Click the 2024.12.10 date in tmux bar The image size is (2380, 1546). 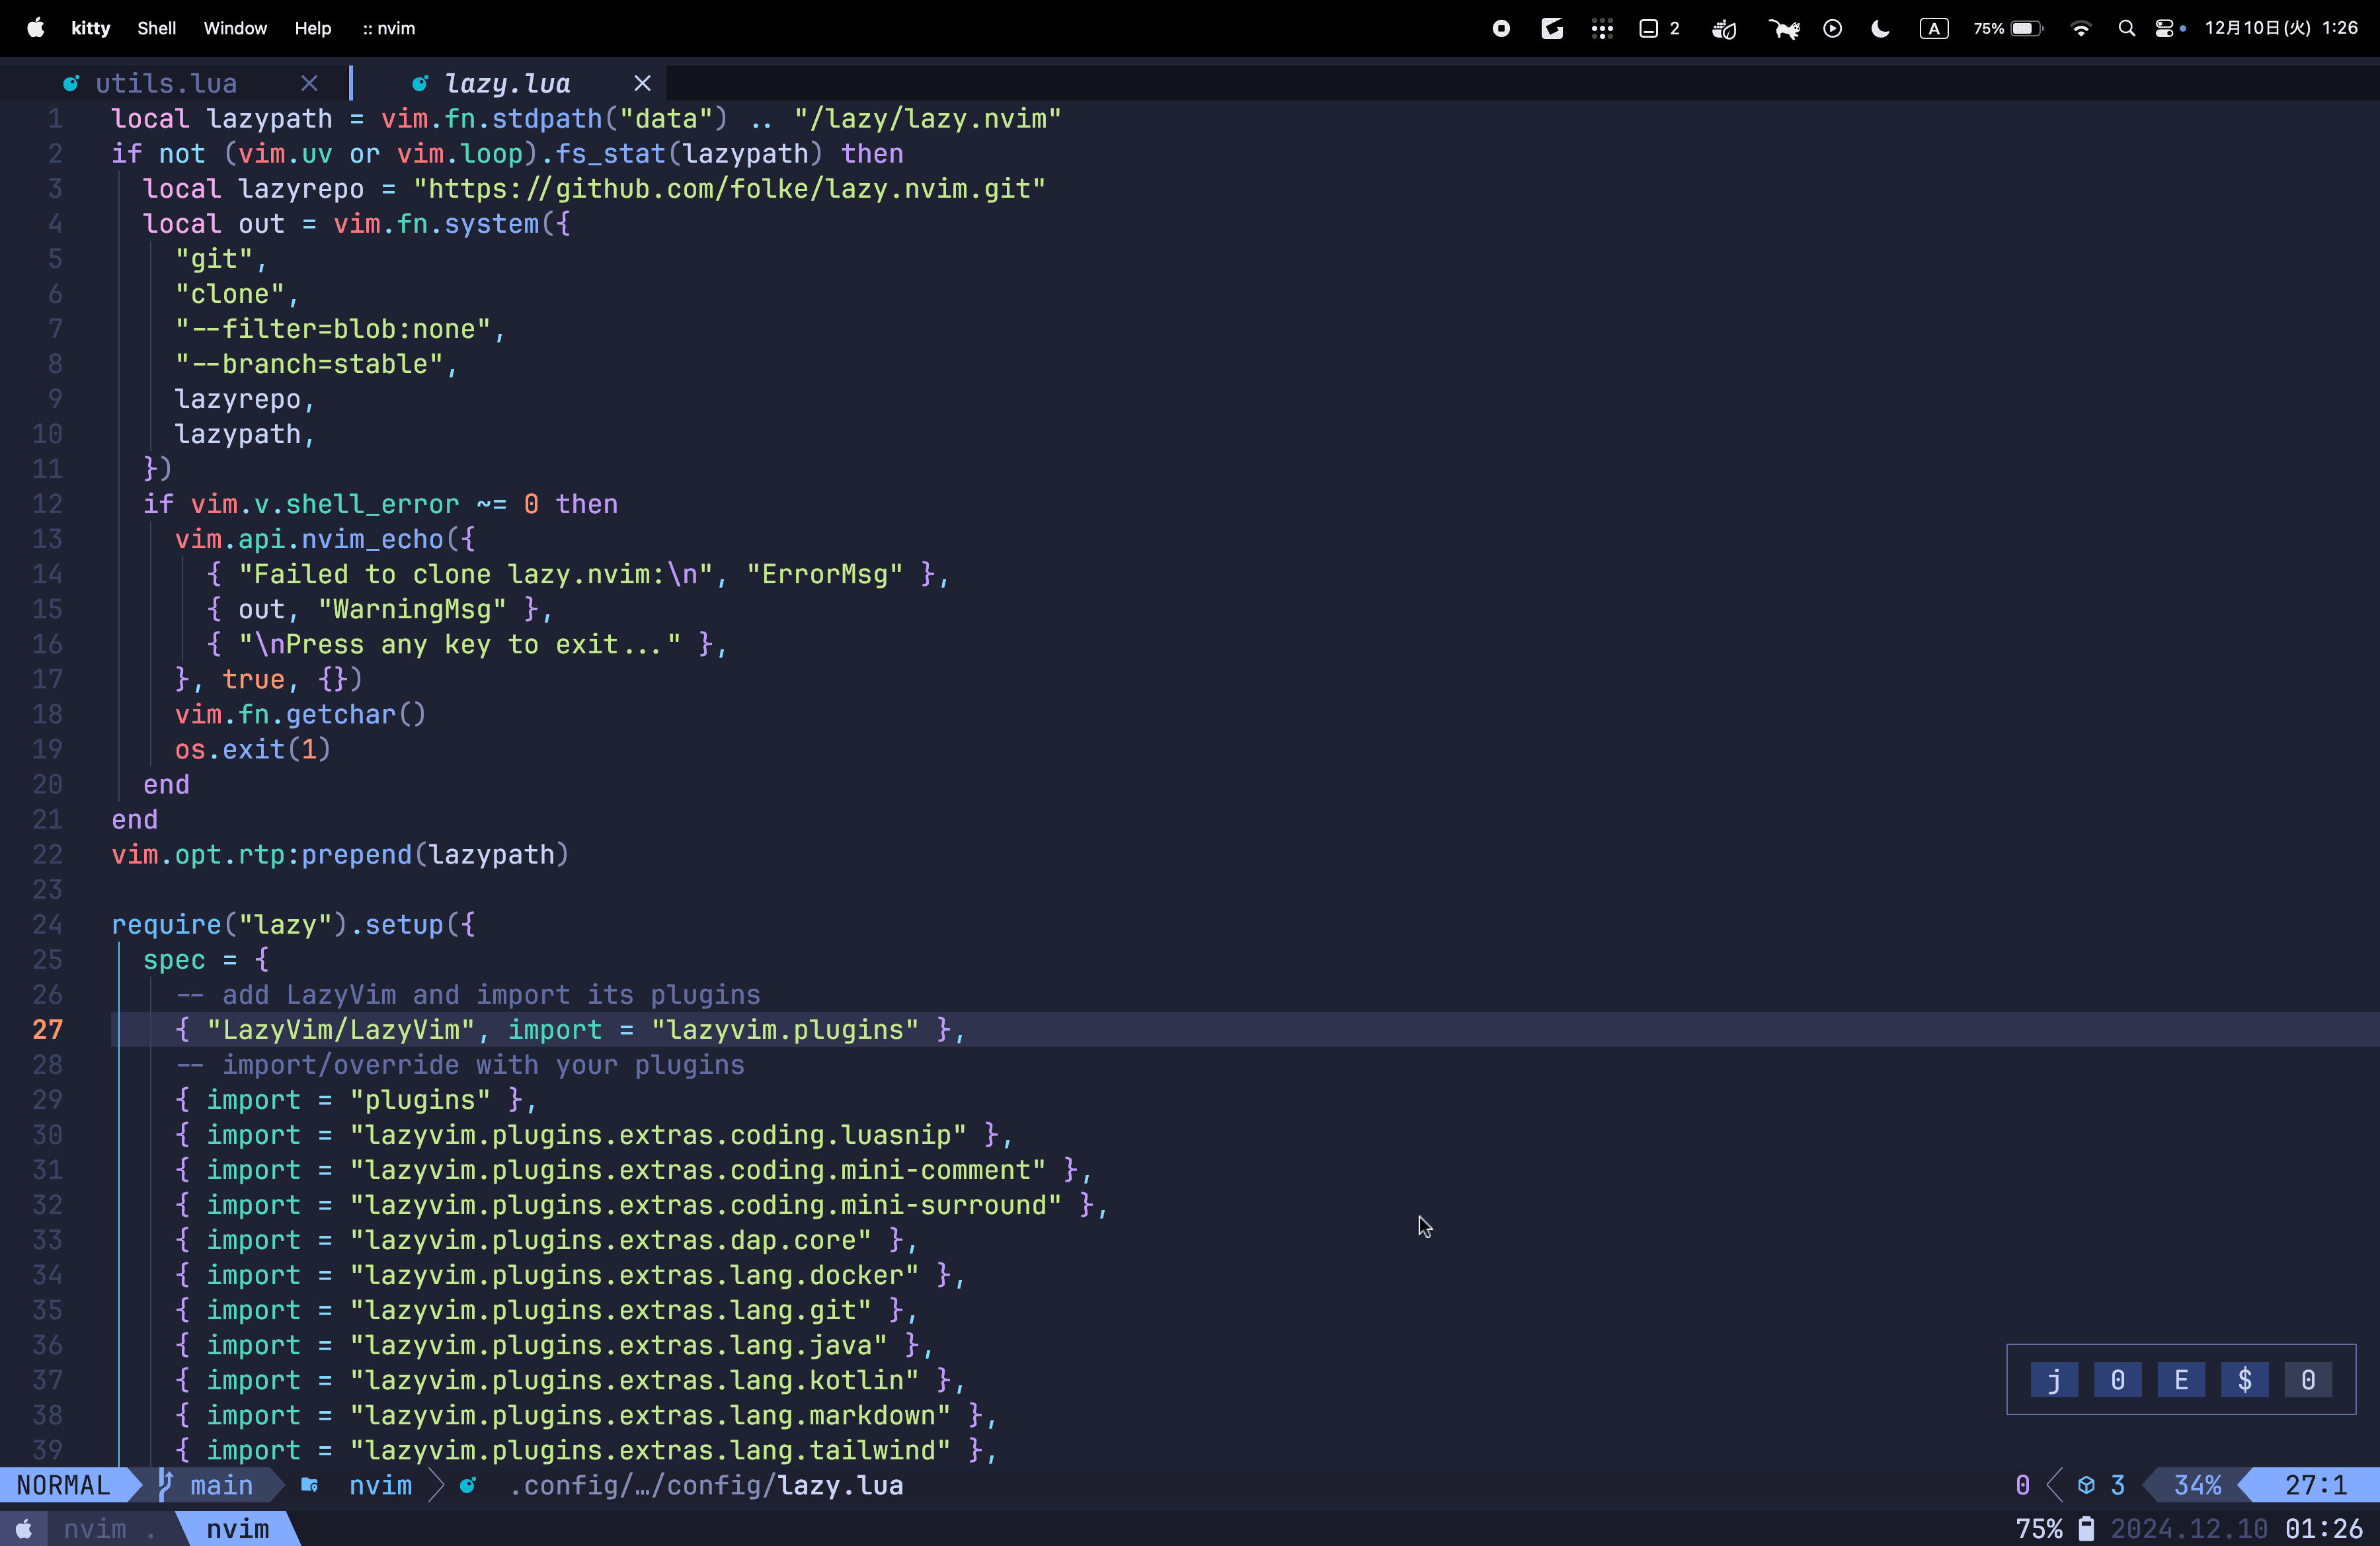coord(2189,1529)
